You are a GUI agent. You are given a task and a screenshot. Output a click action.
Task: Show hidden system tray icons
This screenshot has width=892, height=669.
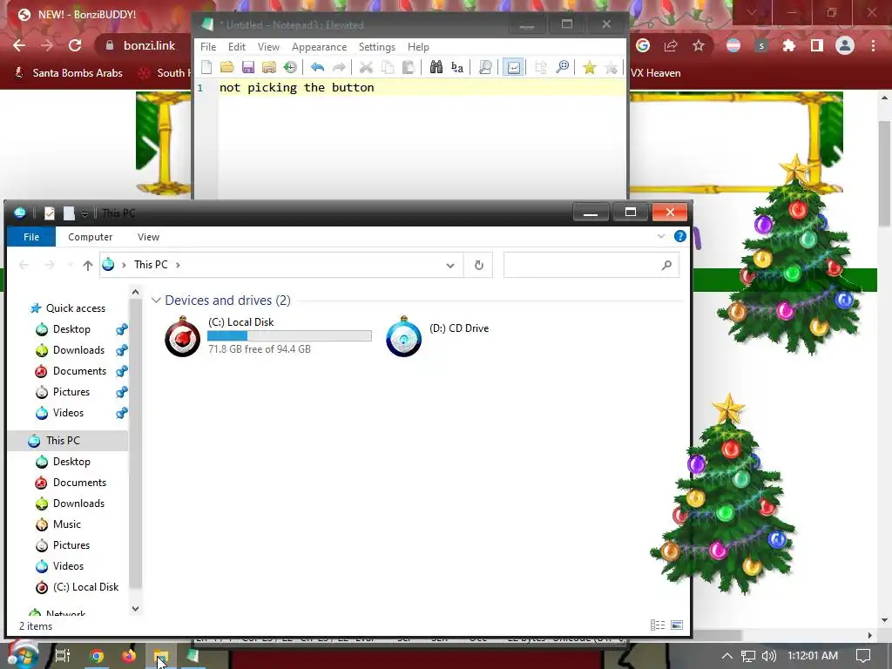(727, 656)
